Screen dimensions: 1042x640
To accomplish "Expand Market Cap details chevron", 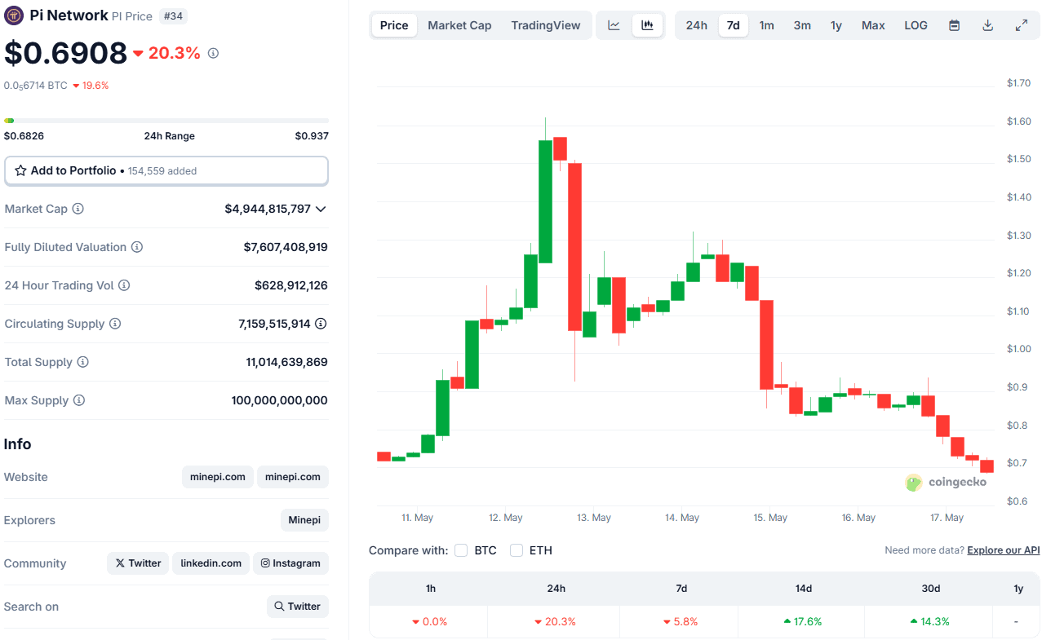I will point(321,209).
